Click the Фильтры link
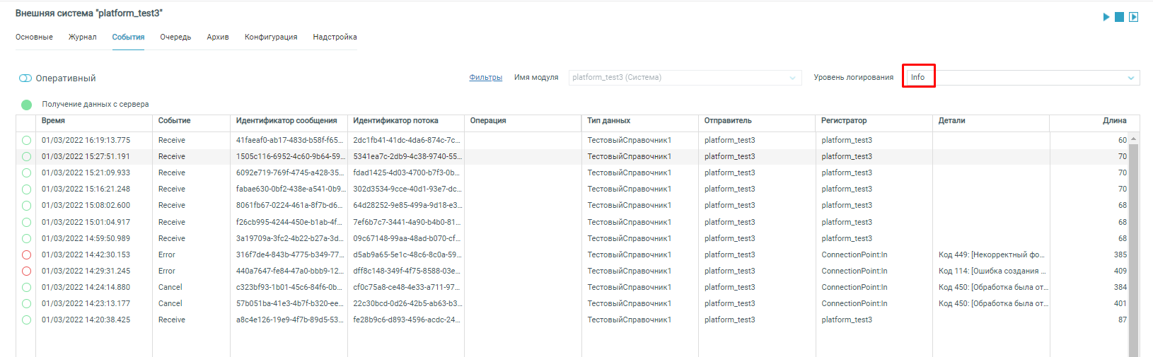Screen dimensions: 1153x357 pos(485,78)
